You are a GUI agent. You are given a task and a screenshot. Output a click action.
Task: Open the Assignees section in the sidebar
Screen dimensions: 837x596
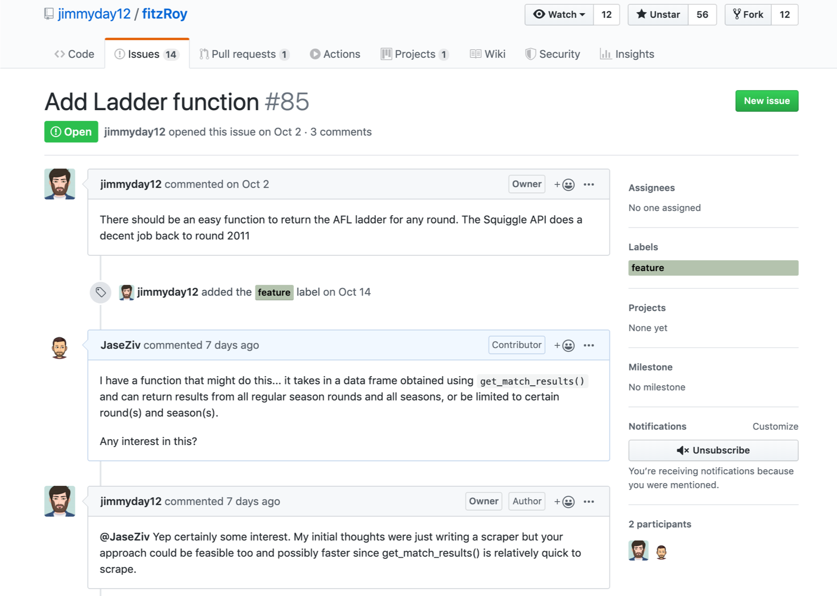(x=652, y=188)
